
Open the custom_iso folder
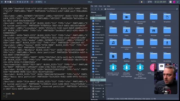(x=140, y=57)
